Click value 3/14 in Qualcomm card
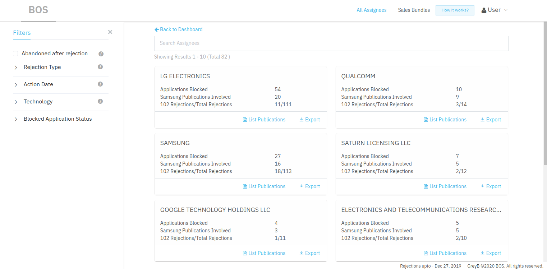Screen dimensions: 547x269 point(461,105)
